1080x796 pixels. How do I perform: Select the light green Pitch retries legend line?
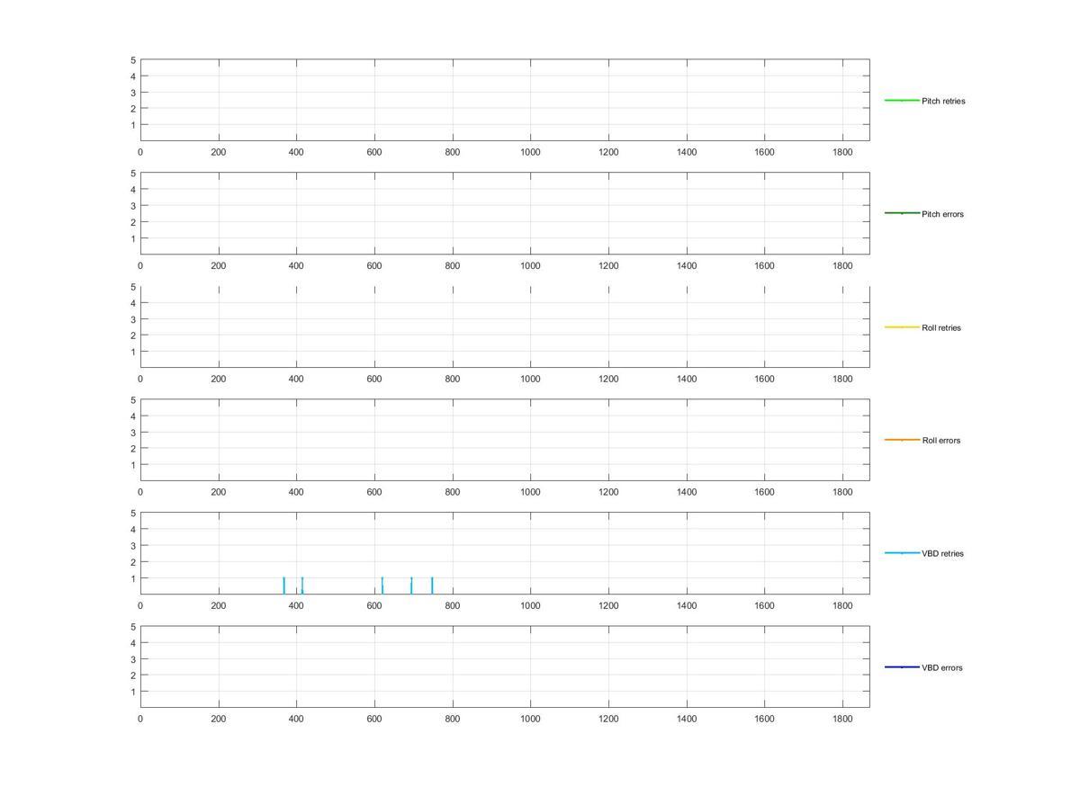tap(902, 101)
